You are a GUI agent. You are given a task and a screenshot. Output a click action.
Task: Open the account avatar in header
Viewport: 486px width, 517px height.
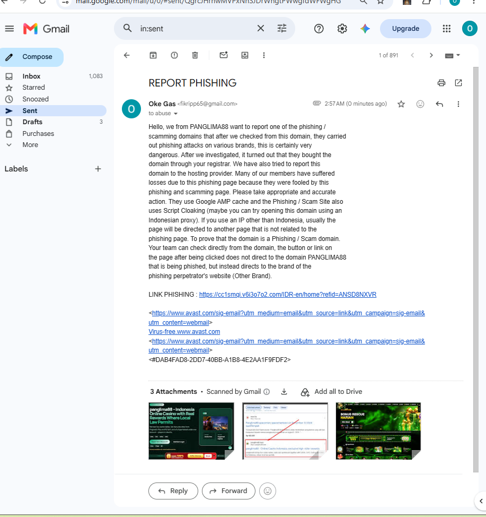[470, 29]
